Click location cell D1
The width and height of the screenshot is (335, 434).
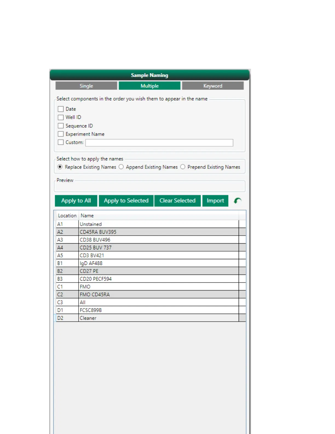tap(67, 310)
